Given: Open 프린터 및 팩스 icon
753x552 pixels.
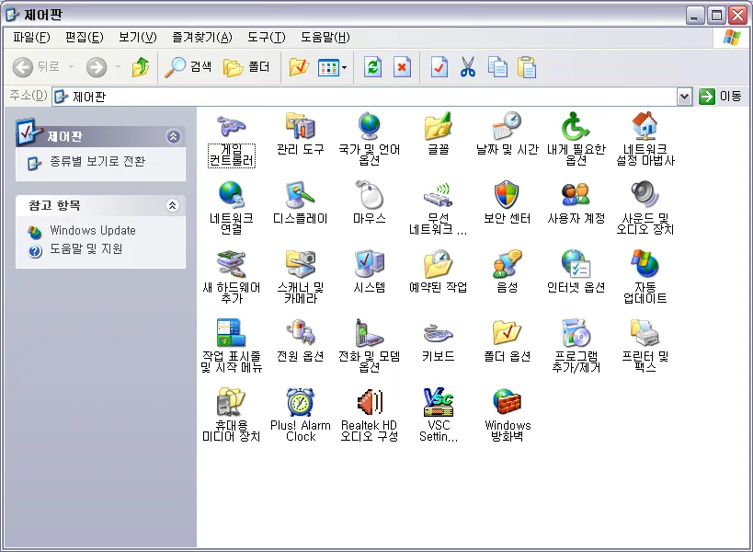Looking at the screenshot, I should pos(645,333).
